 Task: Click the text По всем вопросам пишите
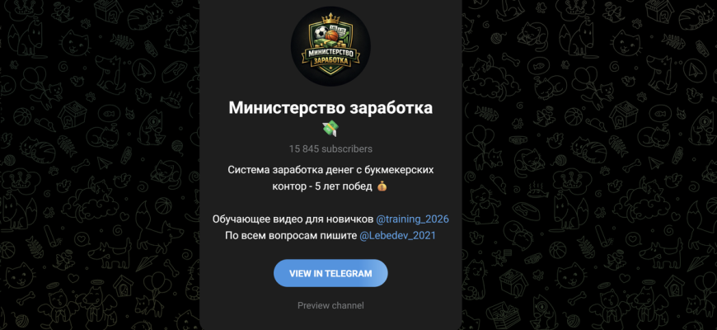click(291, 236)
